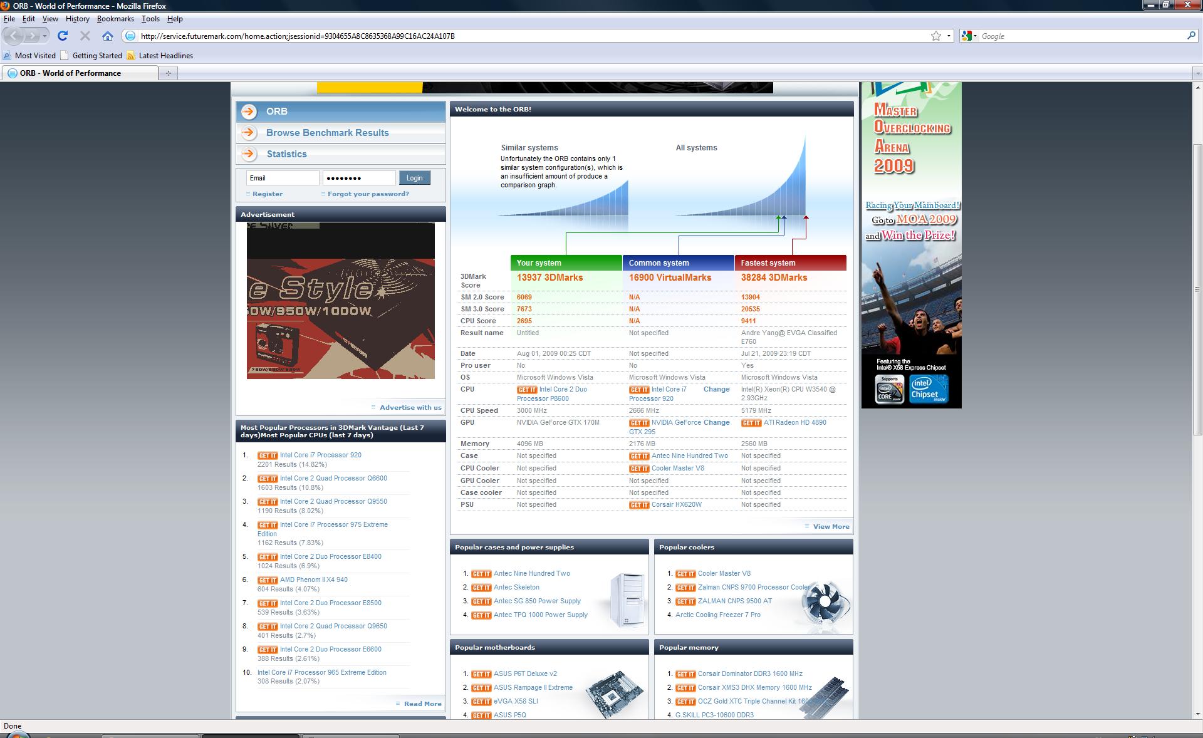Open the History menu

pyautogui.click(x=78, y=19)
